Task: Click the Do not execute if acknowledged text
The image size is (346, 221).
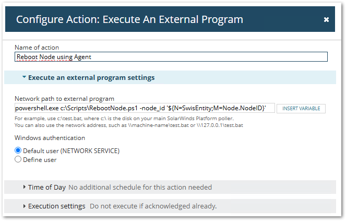Action: (153, 206)
